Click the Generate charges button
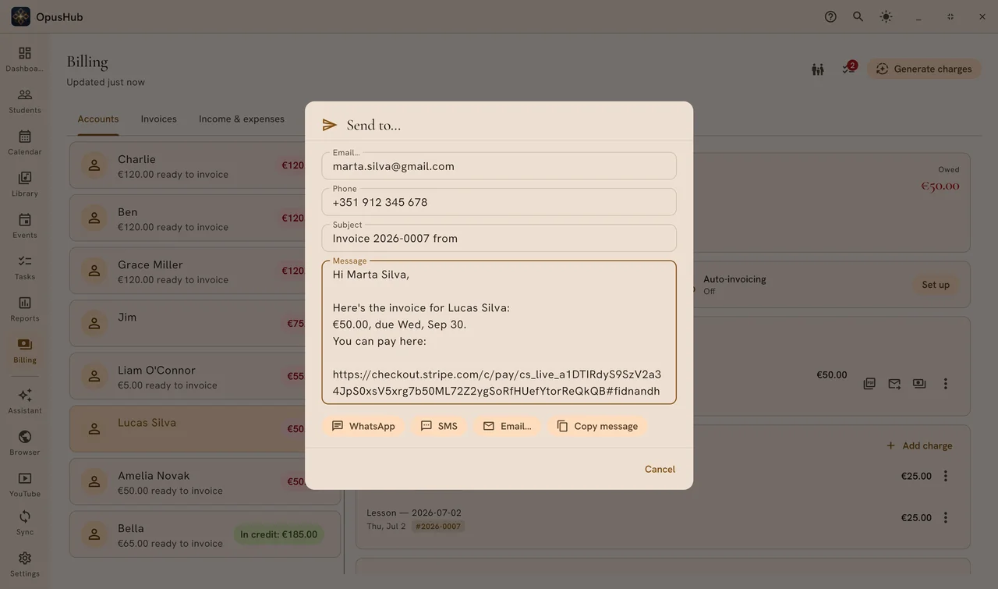998x589 pixels. pos(925,69)
